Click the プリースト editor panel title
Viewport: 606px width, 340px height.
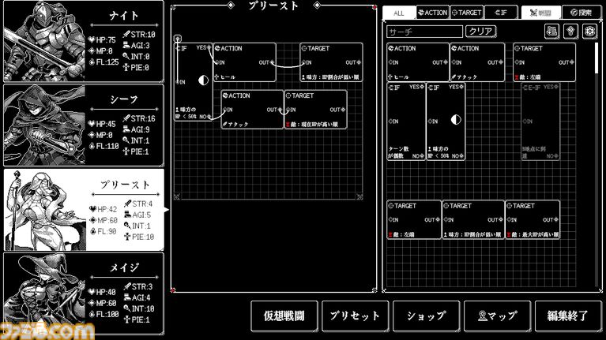[x=273, y=6]
